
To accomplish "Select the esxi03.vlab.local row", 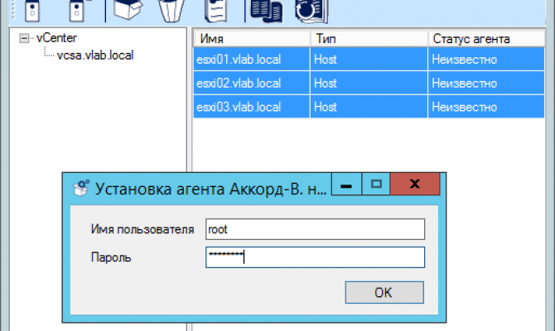I will coord(369,107).
